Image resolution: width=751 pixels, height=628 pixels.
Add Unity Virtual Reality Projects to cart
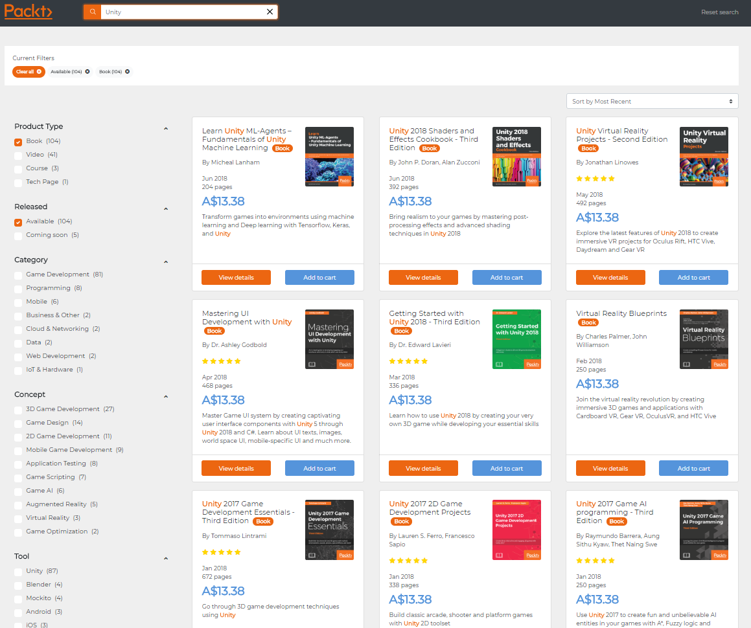tap(693, 278)
